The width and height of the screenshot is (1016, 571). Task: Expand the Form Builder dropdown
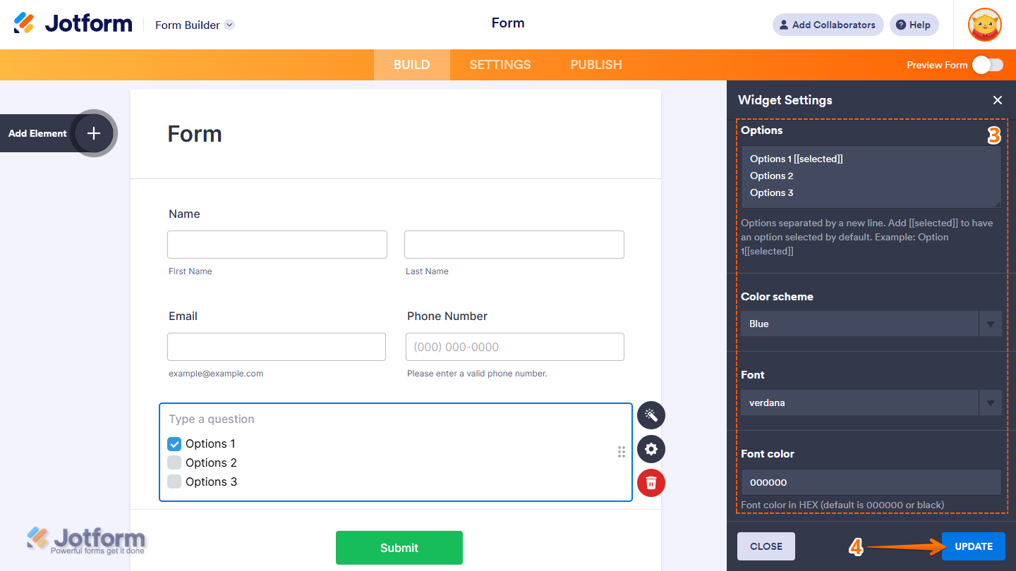[229, 25]
